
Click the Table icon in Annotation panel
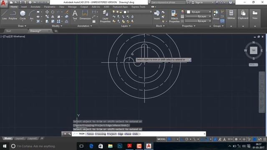point(94,21)
